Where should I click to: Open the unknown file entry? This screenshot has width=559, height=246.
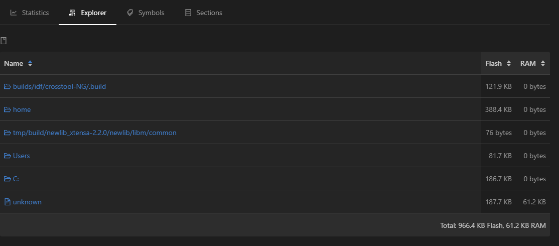pos(27,202)
